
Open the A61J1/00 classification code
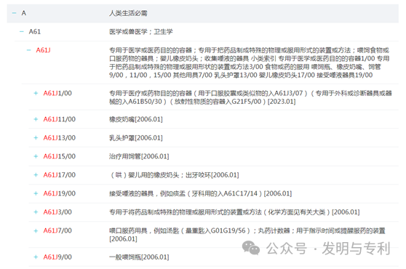(x=57, y=93)
